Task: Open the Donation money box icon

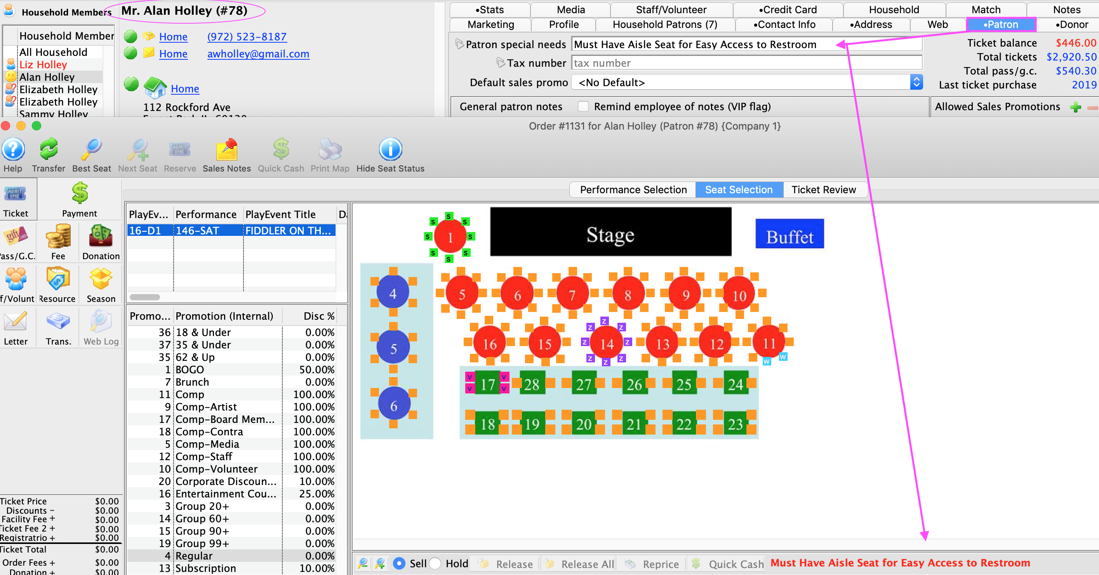Action: point(101,236)
